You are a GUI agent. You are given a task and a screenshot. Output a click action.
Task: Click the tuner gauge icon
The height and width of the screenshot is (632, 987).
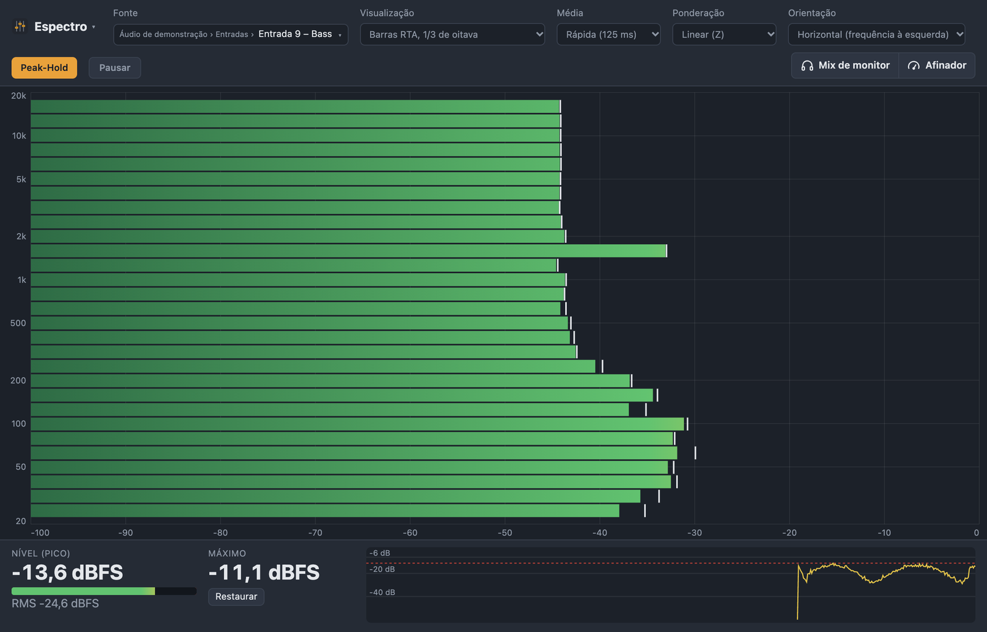(914, 65)
